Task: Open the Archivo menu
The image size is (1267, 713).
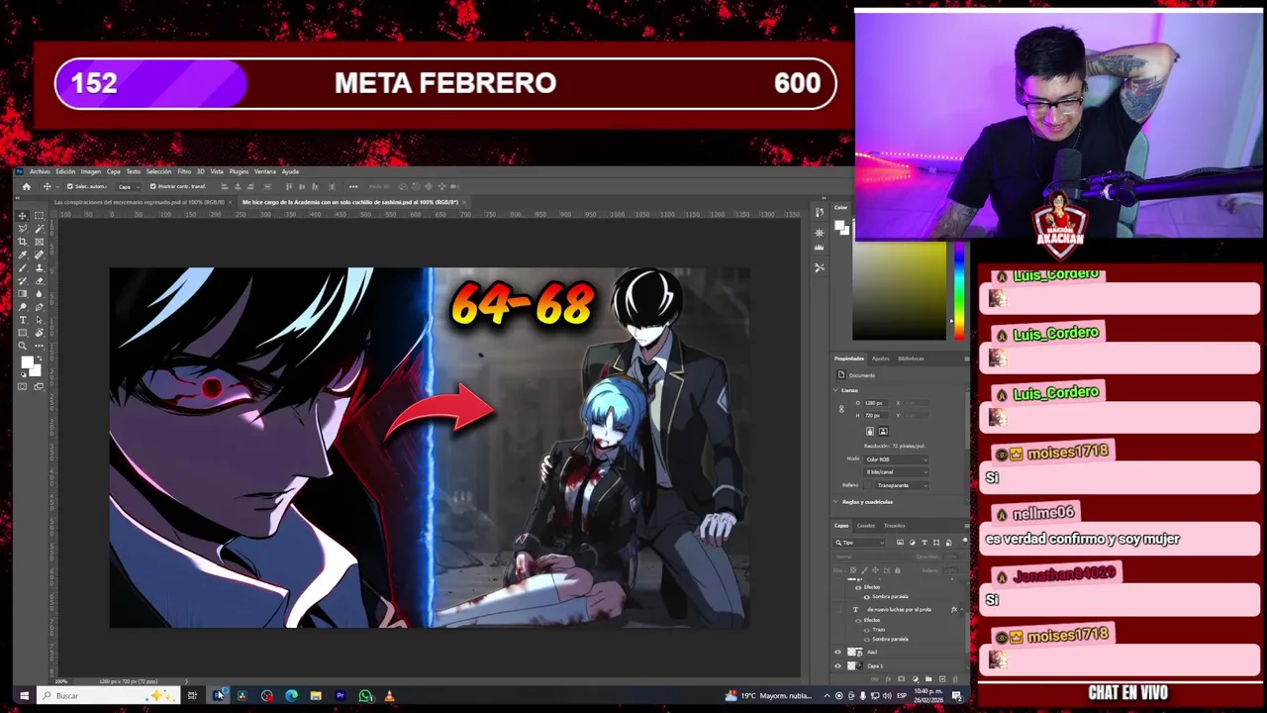Action: (x=40, y=171)
